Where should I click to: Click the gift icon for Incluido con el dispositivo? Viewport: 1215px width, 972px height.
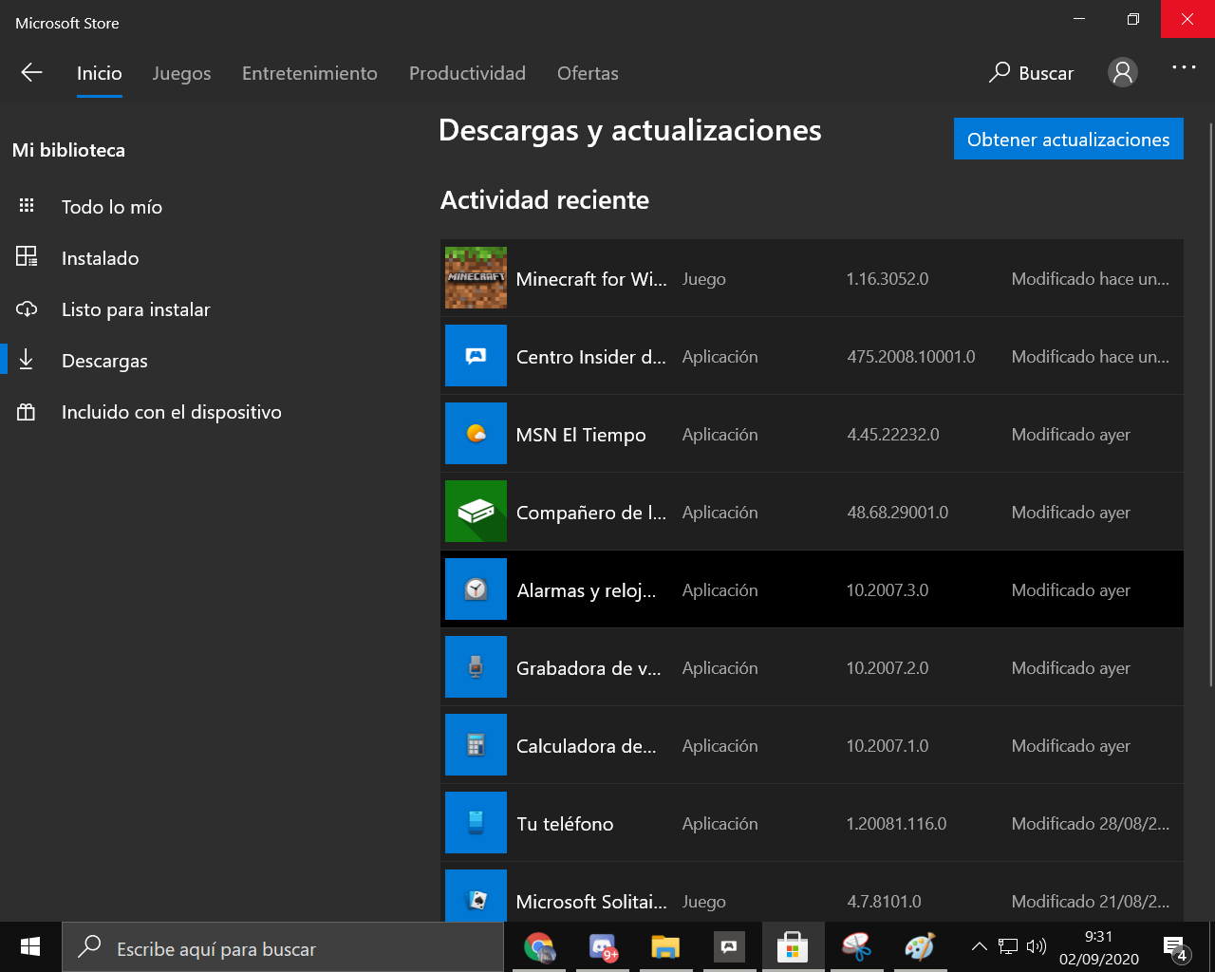tap(27, 412)
